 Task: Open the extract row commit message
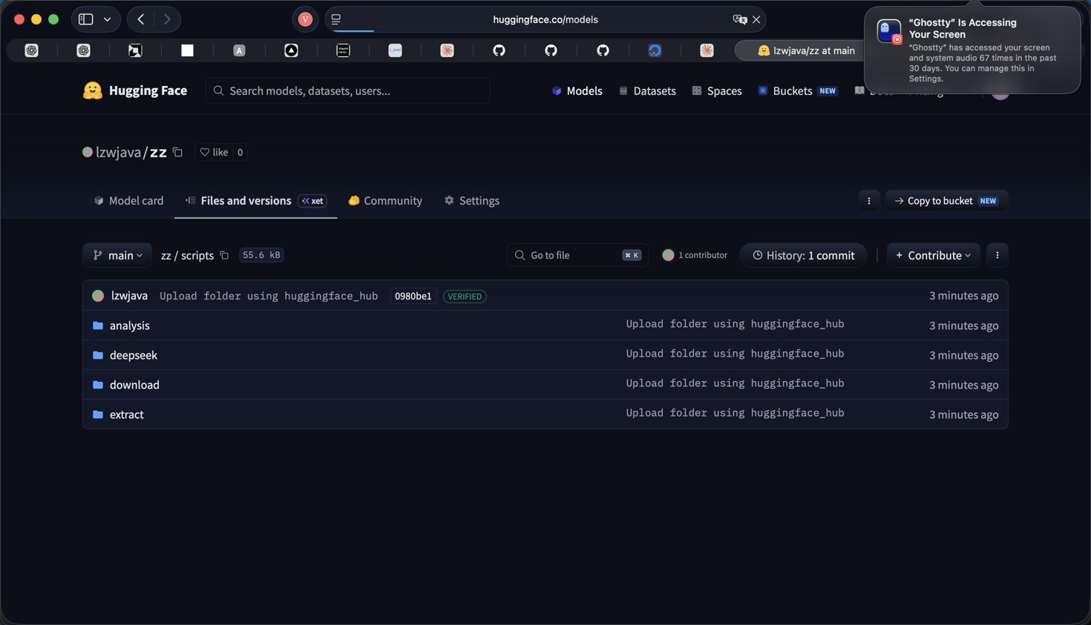click(735, 413)
